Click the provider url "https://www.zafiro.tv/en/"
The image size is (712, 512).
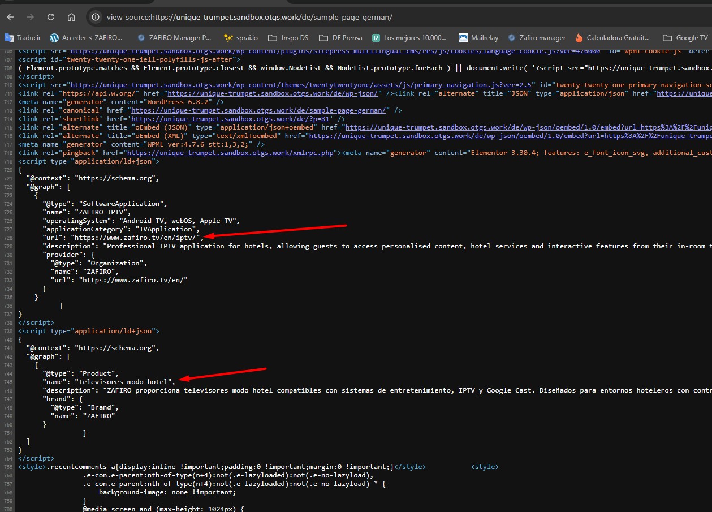pyautogui.click(x=133, y=280)
